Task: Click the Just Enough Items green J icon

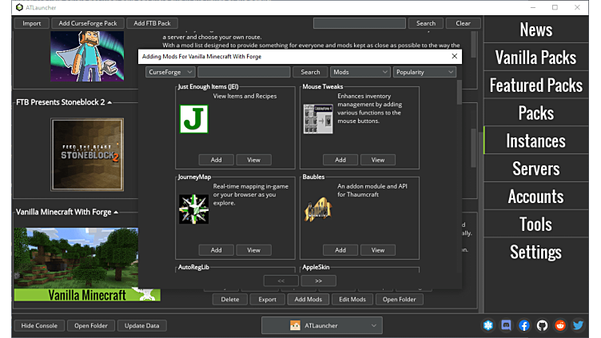Action: (194, 119)
